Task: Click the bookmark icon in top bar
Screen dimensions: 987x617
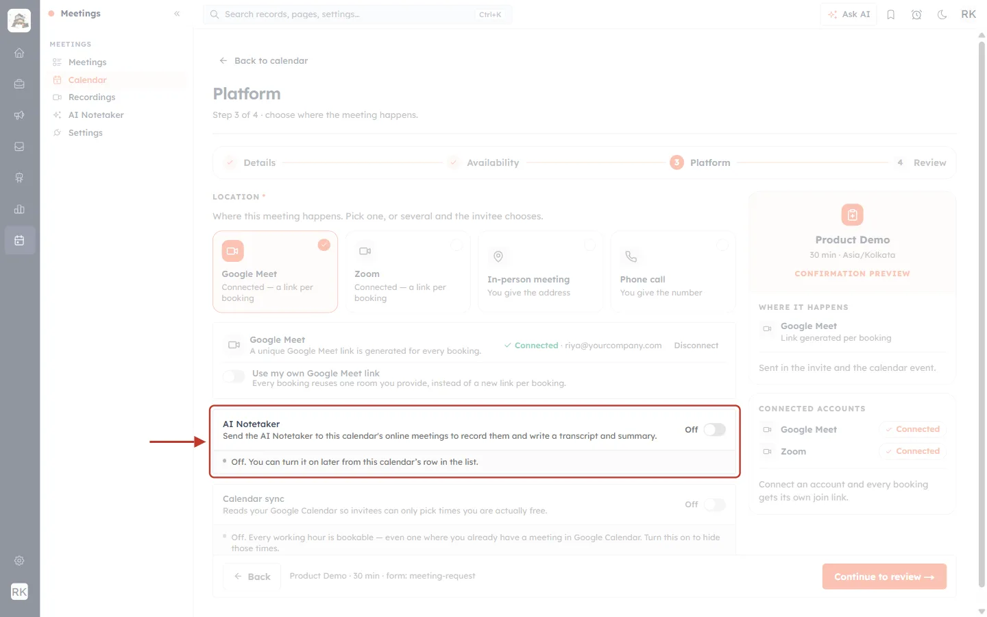Action: 891,14
